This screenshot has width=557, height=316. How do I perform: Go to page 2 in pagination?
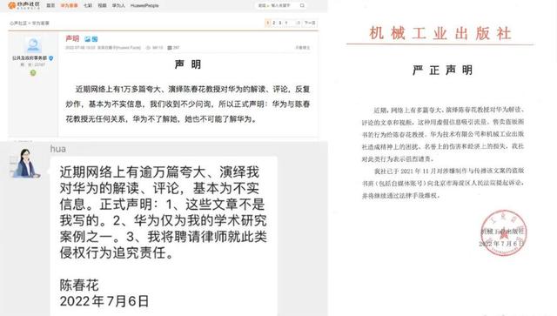[x=274, y=23]
